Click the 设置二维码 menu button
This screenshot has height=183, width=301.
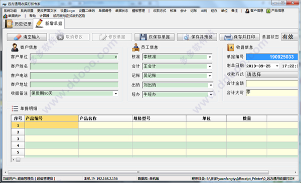(x=87, y=10)
